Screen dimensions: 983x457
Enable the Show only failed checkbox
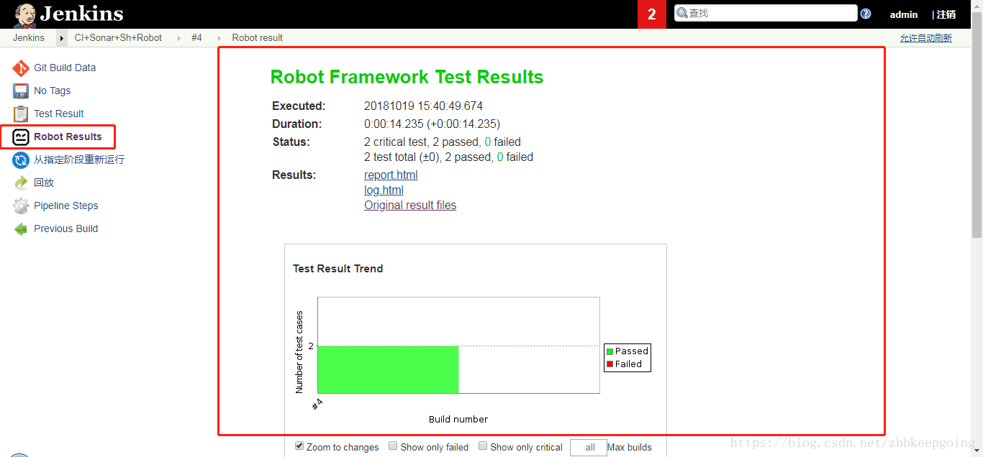click(x=393, y=446)
